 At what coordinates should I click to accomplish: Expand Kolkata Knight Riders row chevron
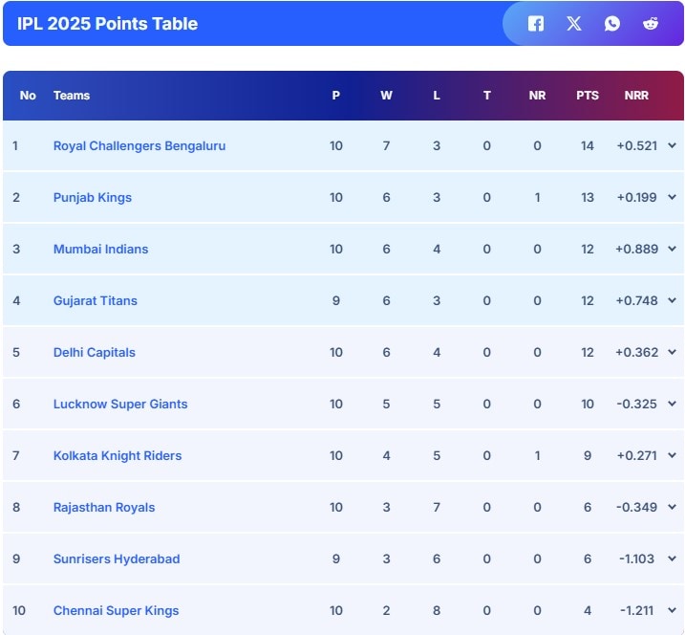click(x=672, y=455)
